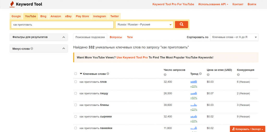Screen dimensions: 267x132
Task: Click help icon under Число запросов
Action: click(165, 75)
